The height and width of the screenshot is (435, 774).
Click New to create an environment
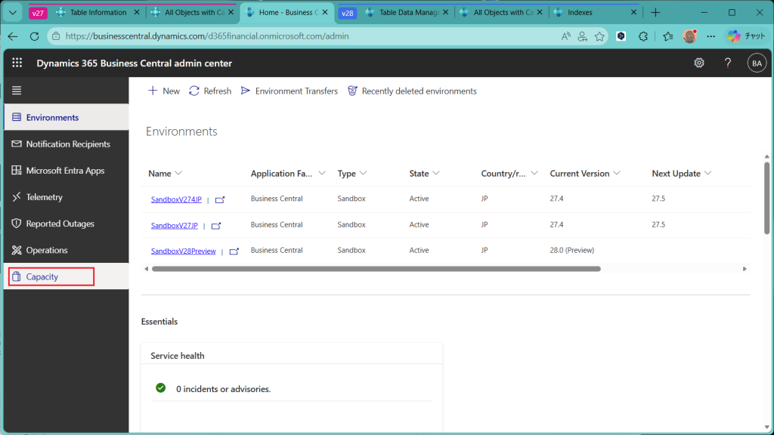(x=163, y=91)
